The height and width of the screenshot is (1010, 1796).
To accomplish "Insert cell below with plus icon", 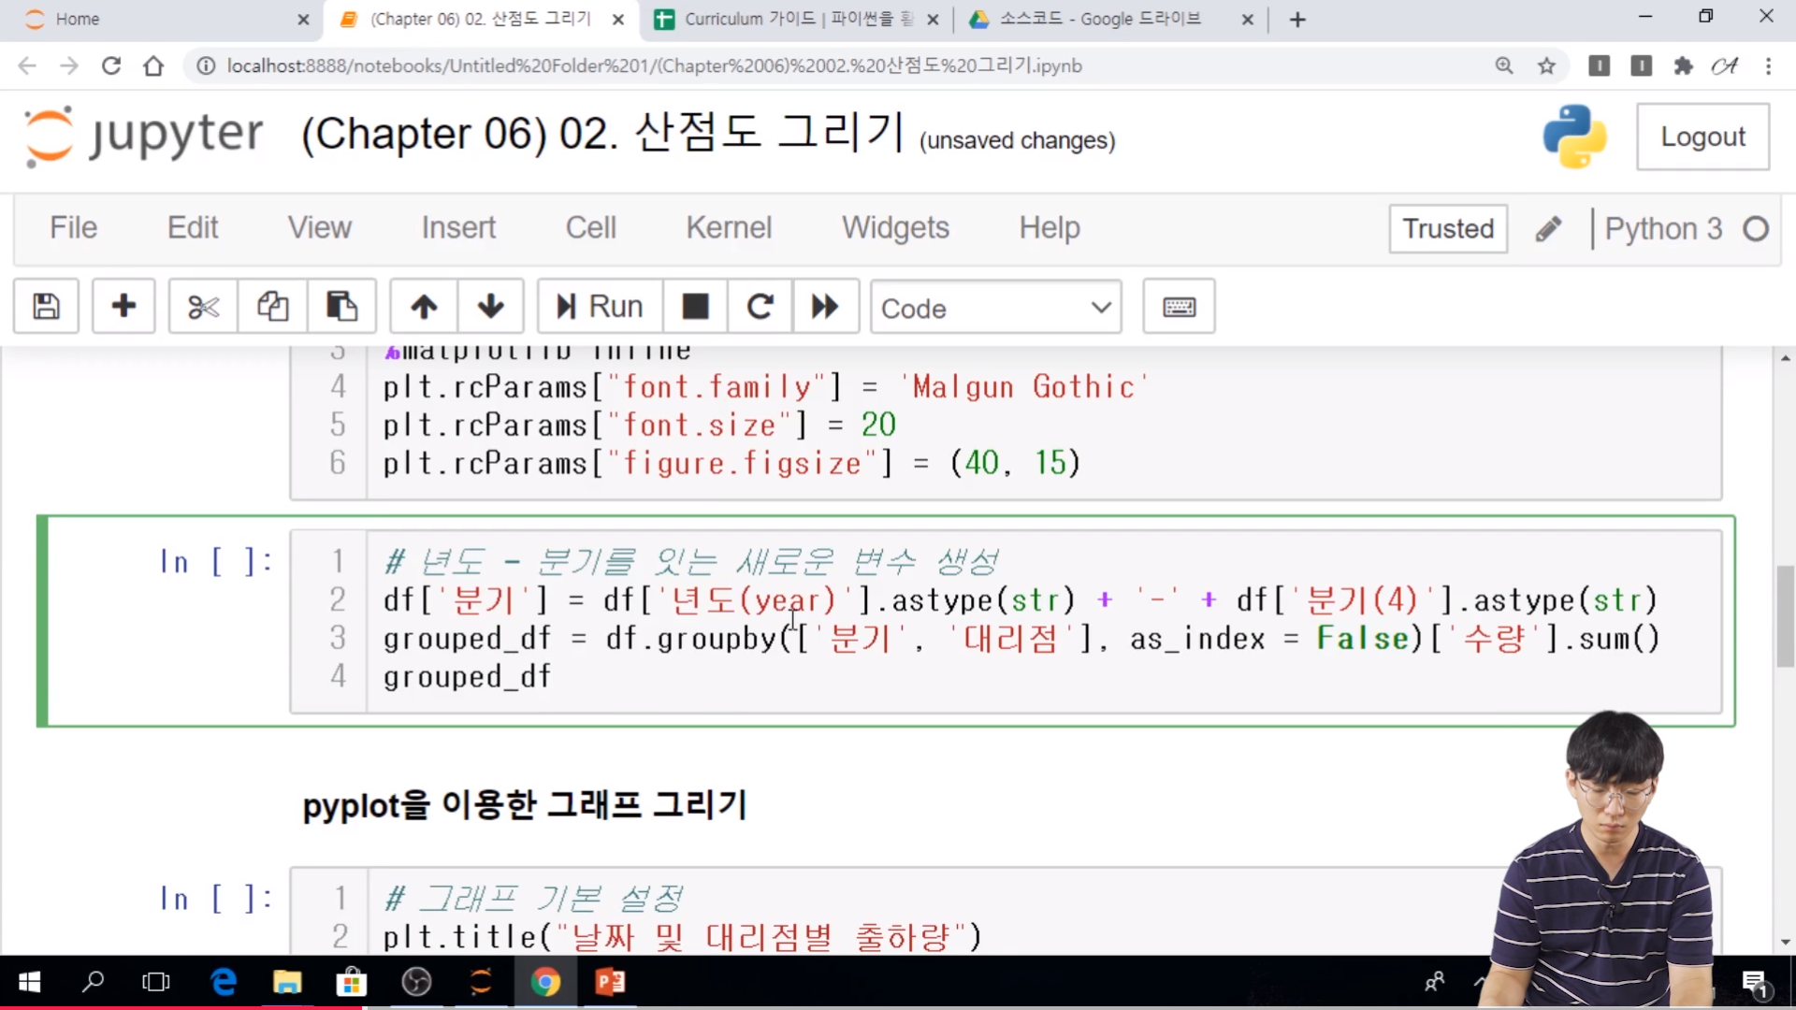I will click(123, 307).
